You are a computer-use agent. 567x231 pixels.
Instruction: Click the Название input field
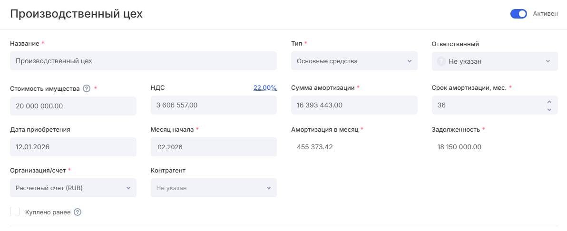(143, 61)
